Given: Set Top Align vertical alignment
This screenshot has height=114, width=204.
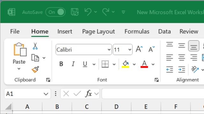Looking at the screenshot, I should [x=170, y=45].
